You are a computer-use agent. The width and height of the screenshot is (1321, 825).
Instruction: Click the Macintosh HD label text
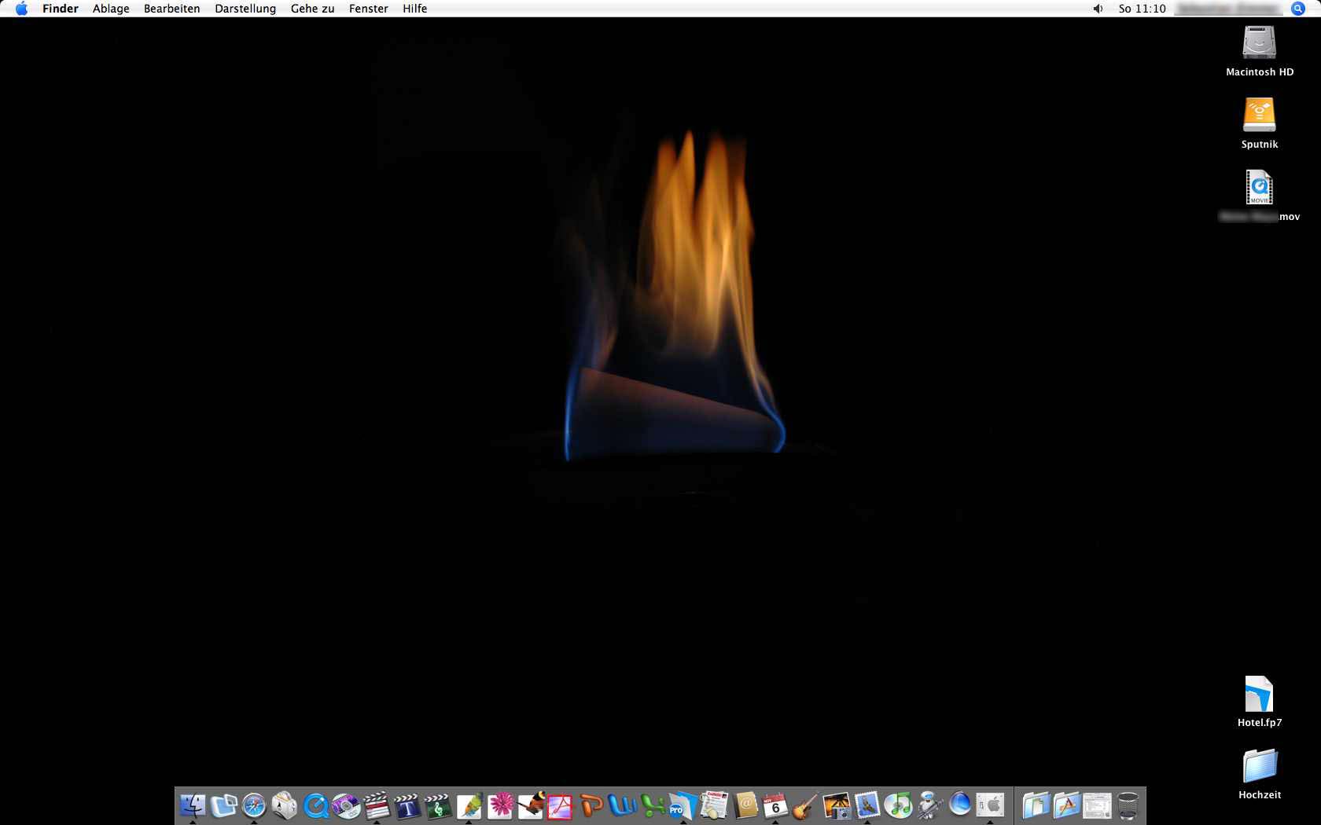pyautogui.click(x=1260, y=72)
